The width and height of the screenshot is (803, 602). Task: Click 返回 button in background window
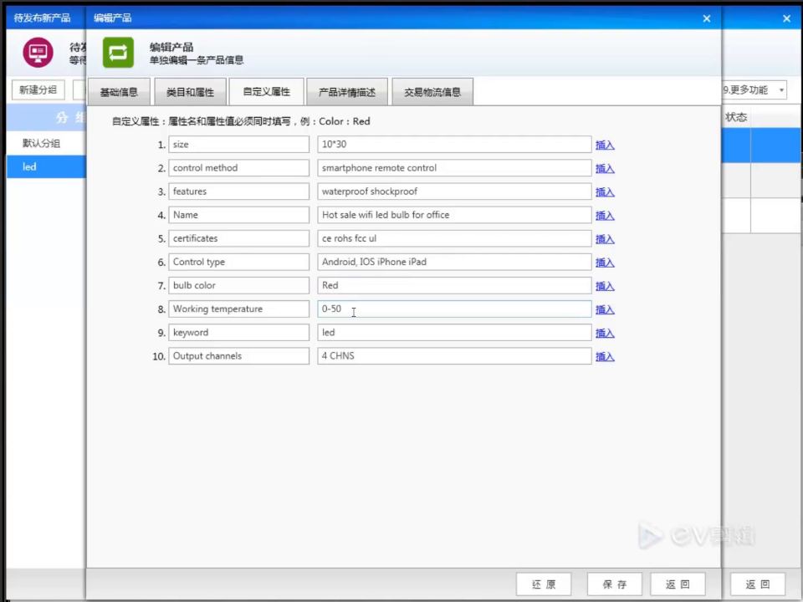(x=758, y=584)
